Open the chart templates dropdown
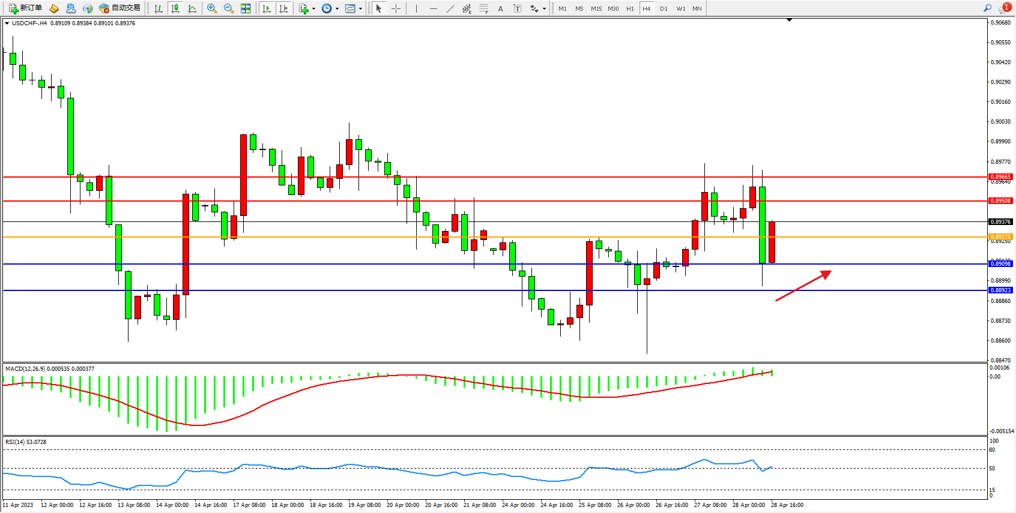The width and height of the screenshot is (1016, 513). coord(360,8)
